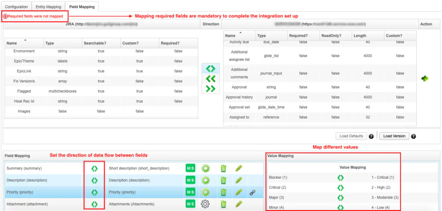Click the link icon on Priority row
The height and width of the screenshot is (211, 442).
(x=253, y=193)
